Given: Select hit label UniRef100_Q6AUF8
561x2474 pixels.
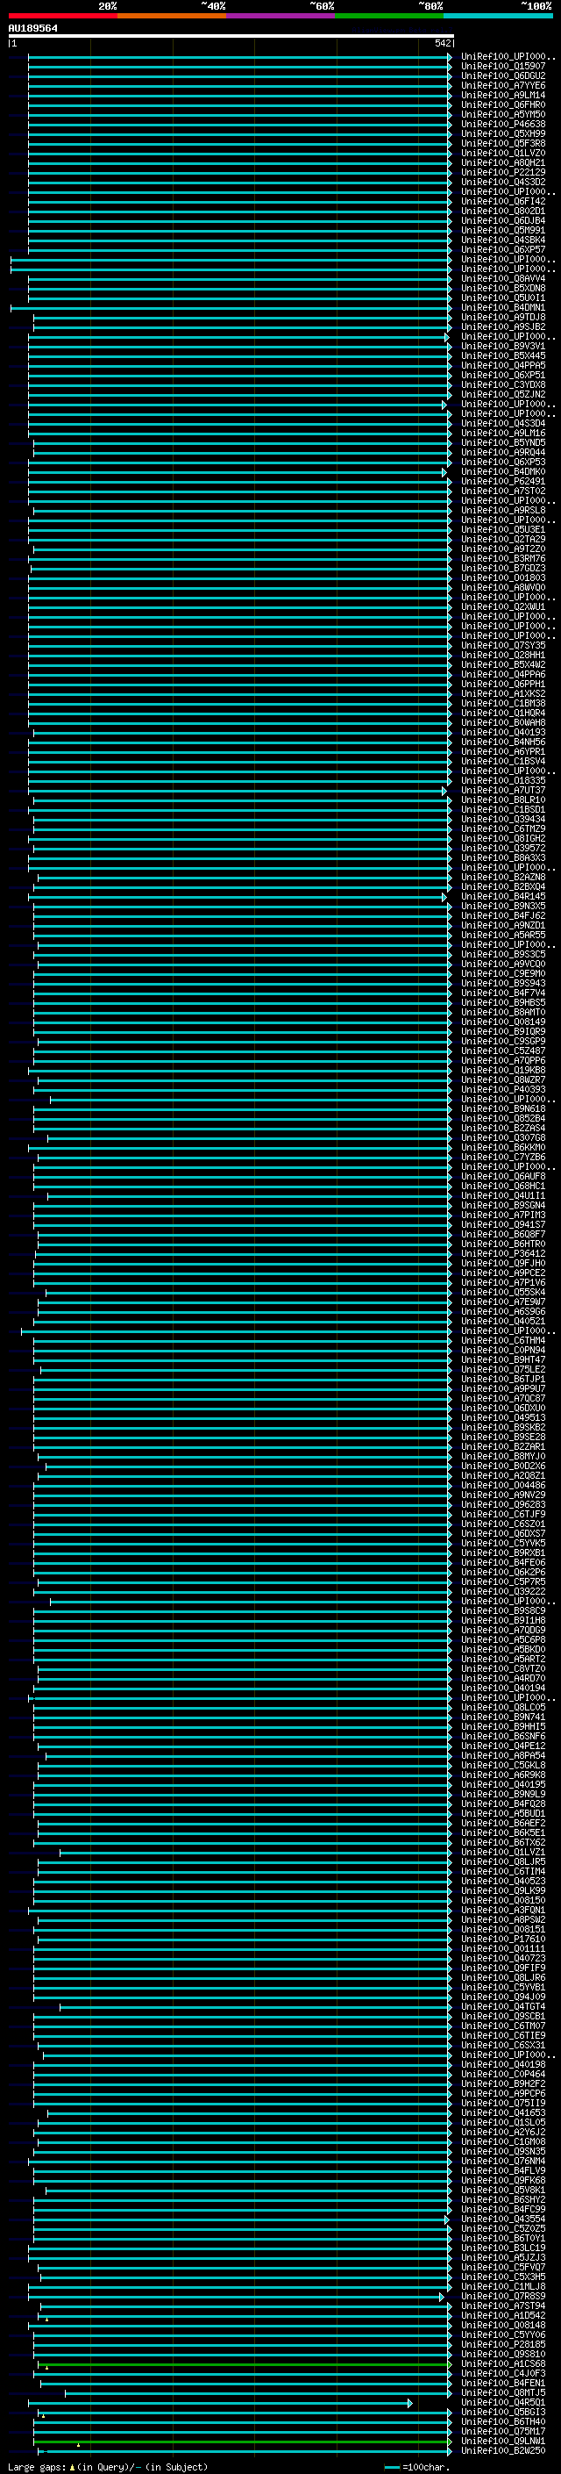Looking at the screenshot, I should point(503,1175).
